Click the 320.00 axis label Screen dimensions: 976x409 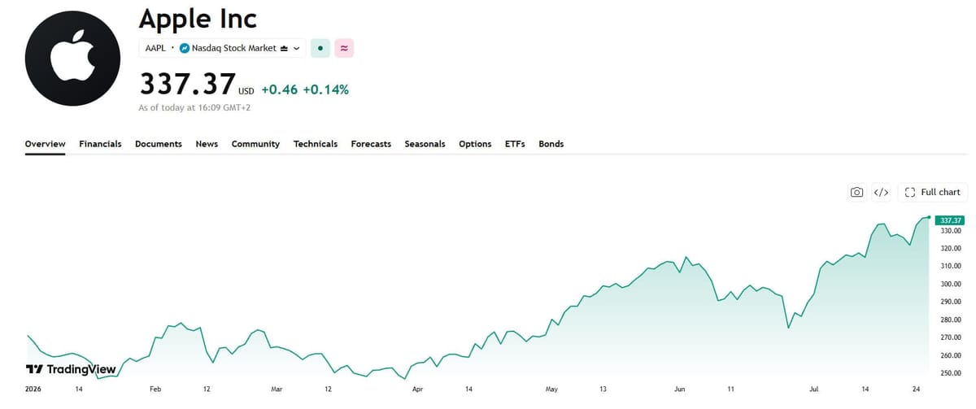951,248
